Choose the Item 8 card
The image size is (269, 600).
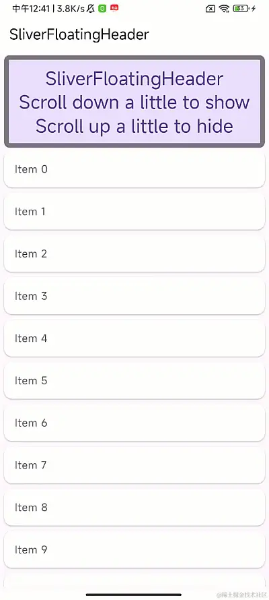click(x=134, y=508)
